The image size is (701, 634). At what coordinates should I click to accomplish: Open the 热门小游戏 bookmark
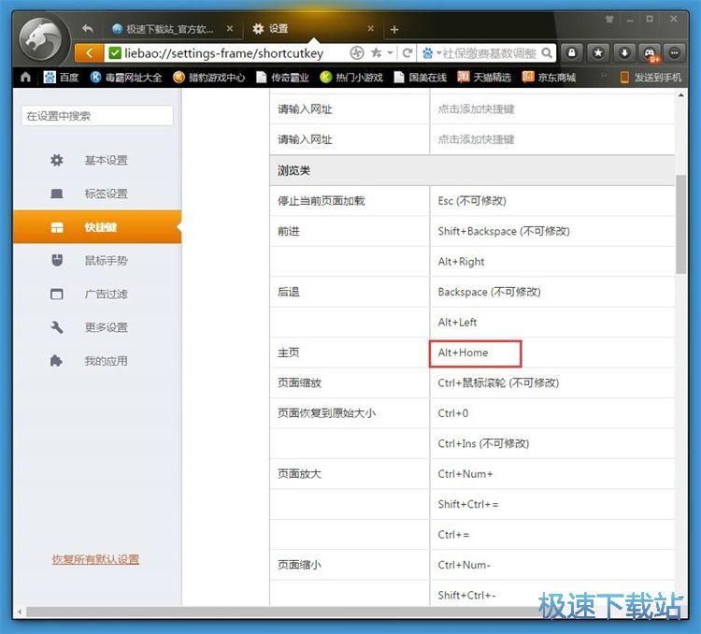[x=351, y=77]
